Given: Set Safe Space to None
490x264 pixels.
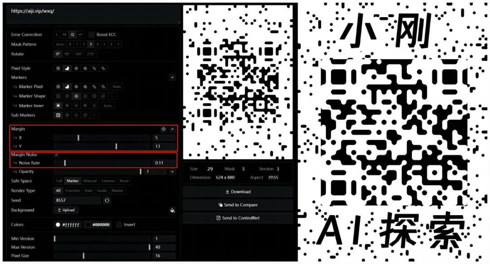Looking at the screenshot, I should [x=124, y=181].
